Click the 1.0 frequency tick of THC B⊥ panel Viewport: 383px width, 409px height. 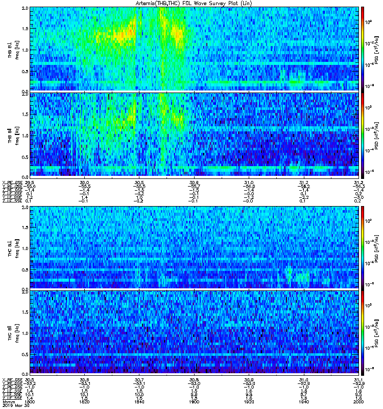25,248
